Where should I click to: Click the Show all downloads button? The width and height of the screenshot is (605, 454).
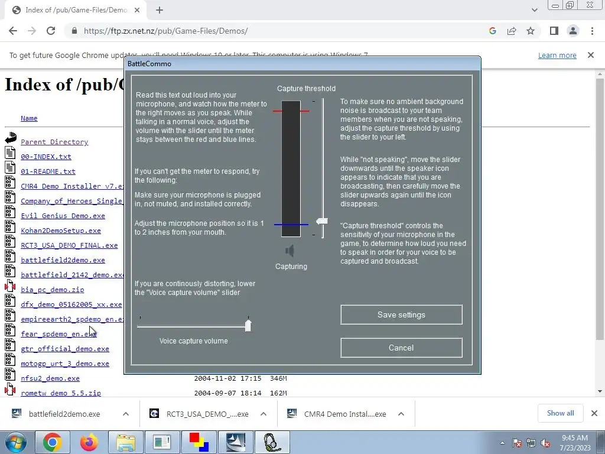click(x=560, y=413)
